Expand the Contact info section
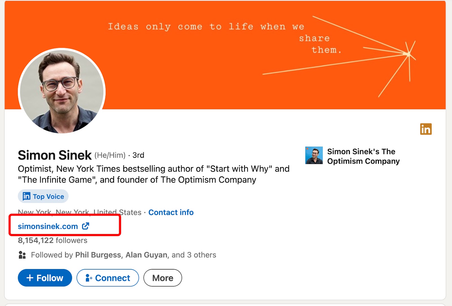 point(171,212)
